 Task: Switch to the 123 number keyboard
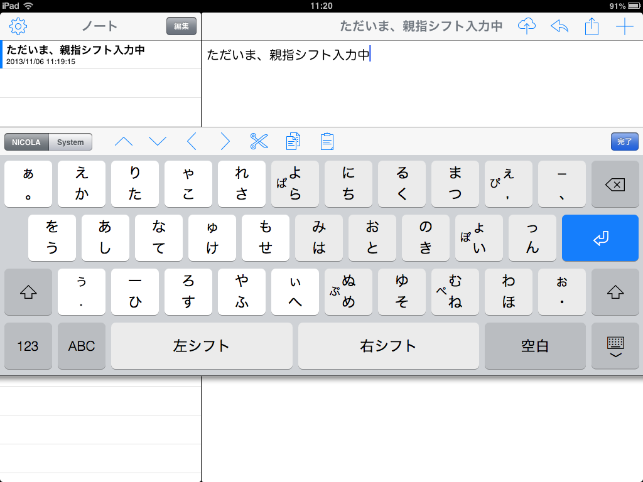point(28,346)
